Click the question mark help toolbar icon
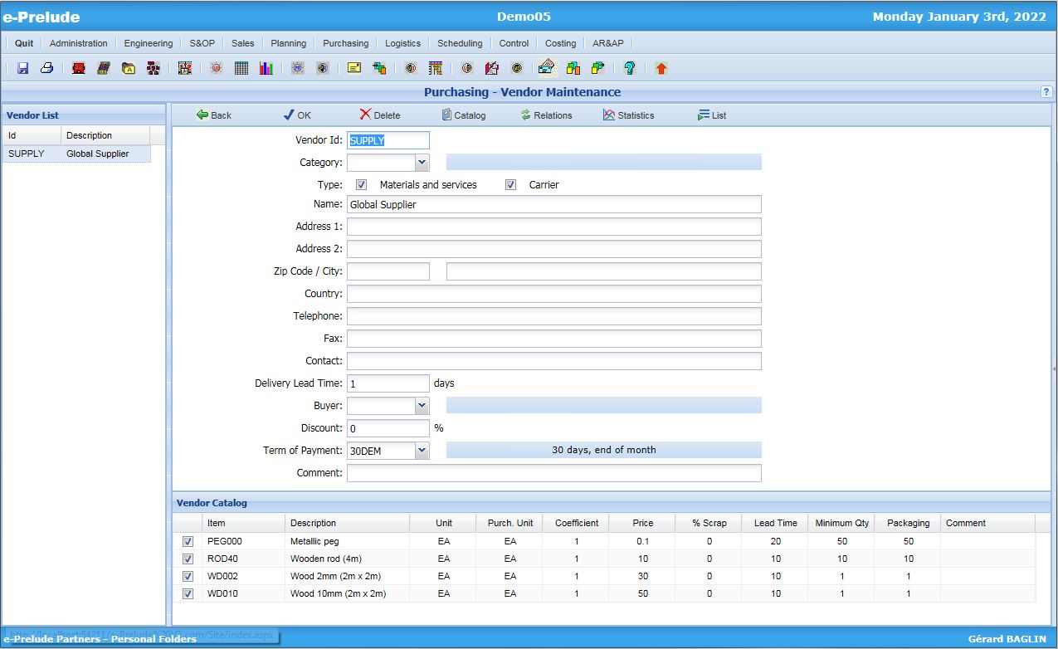 pos(629,69)
